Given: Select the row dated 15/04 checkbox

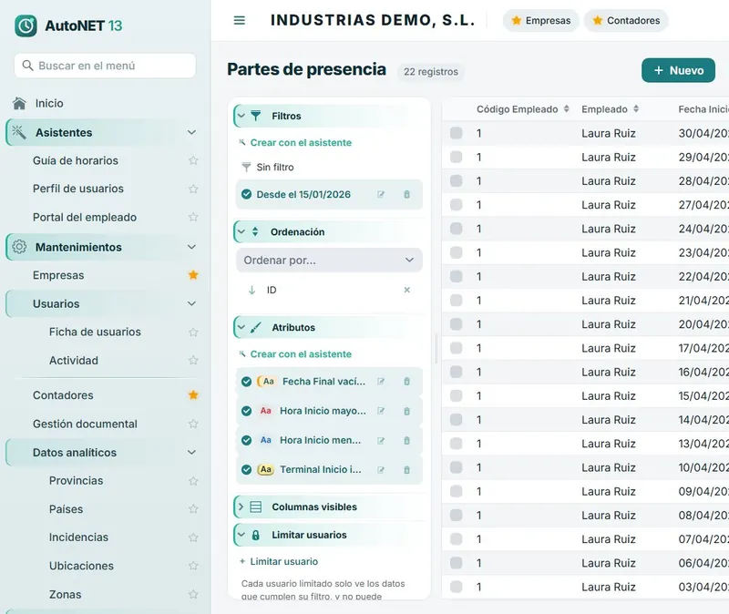Looking at the screenshot, I should tap(457, 396).
